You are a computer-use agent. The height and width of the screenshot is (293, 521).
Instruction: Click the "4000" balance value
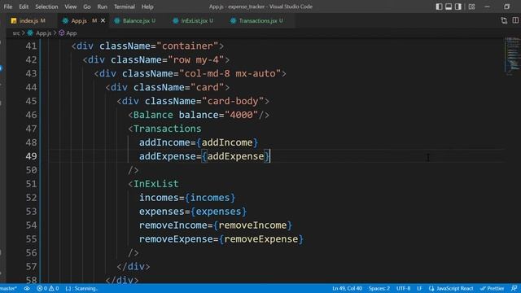(241, 115)
